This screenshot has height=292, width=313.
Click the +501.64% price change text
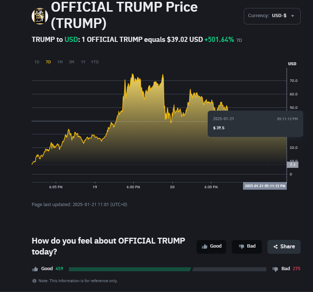(219, 39)
